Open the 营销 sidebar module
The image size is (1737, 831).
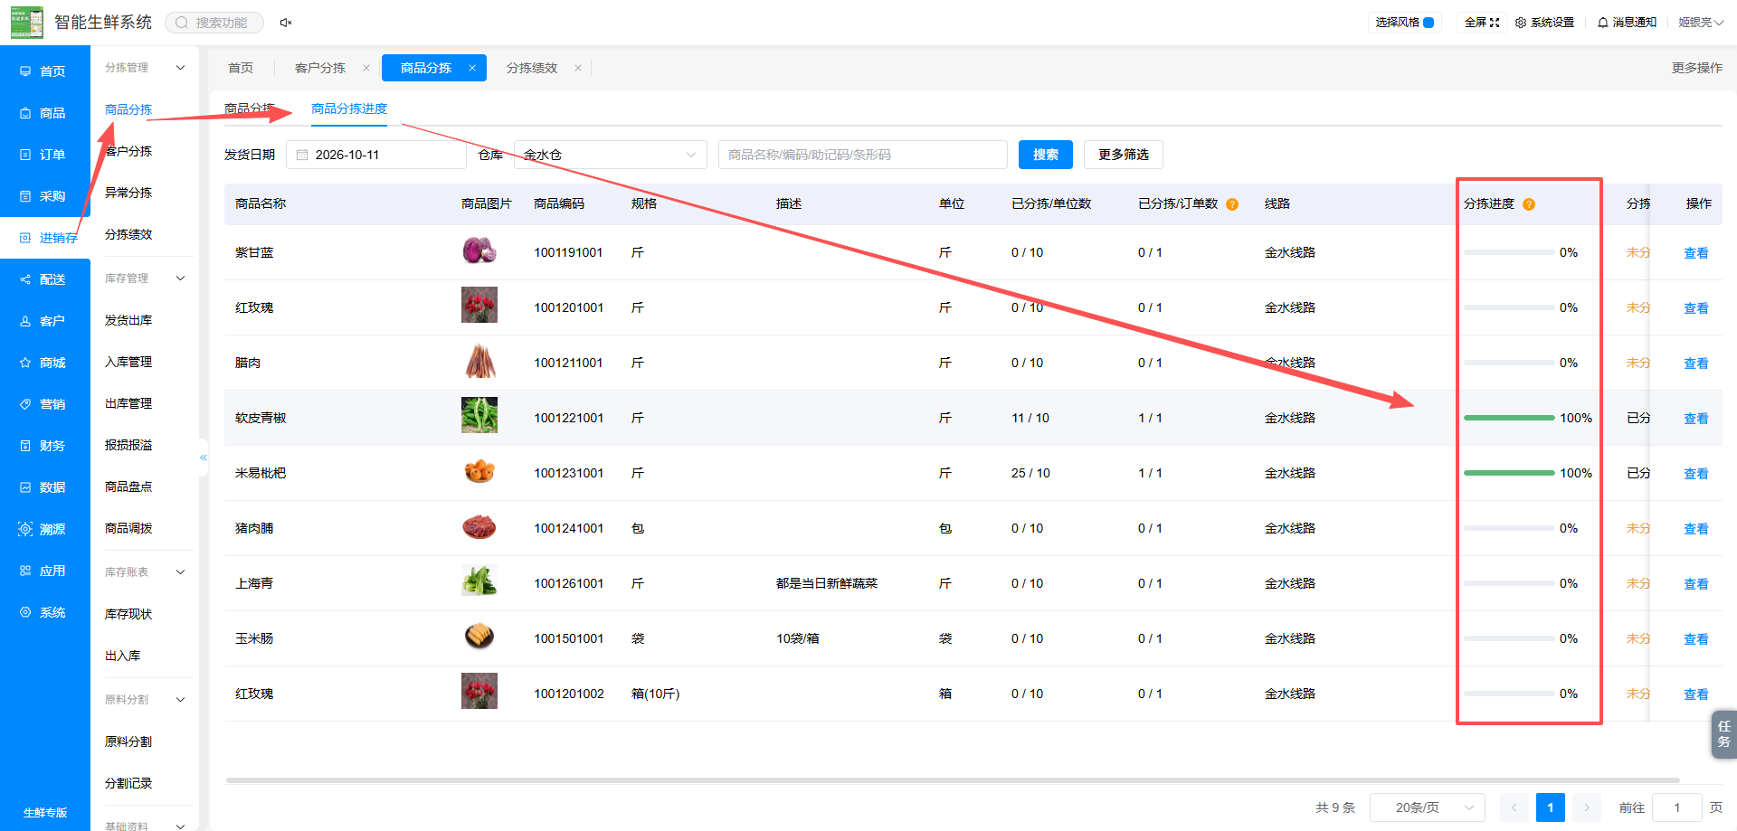[45, 404]
